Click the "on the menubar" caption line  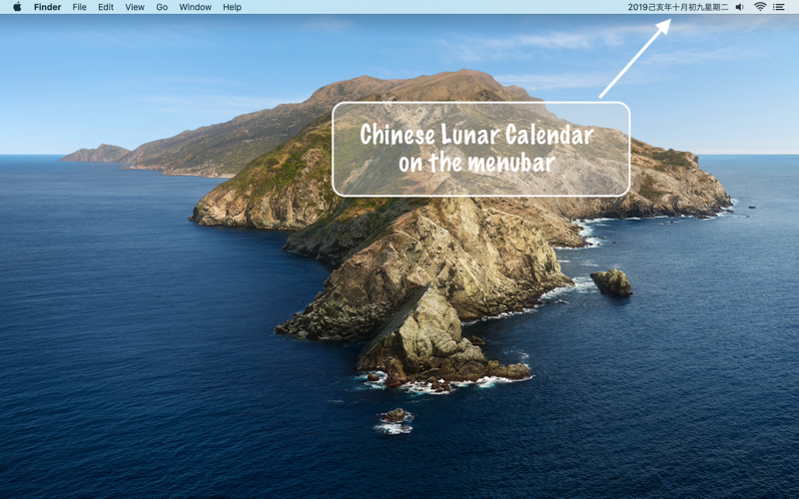(476, 163)
